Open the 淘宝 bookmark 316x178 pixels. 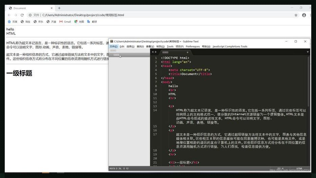(25, 22)
